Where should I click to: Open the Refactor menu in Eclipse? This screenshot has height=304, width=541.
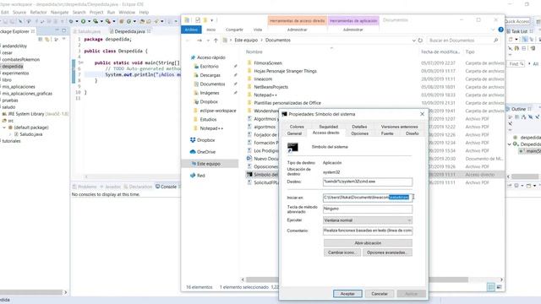pyautogui.click(x=38, y=12)
